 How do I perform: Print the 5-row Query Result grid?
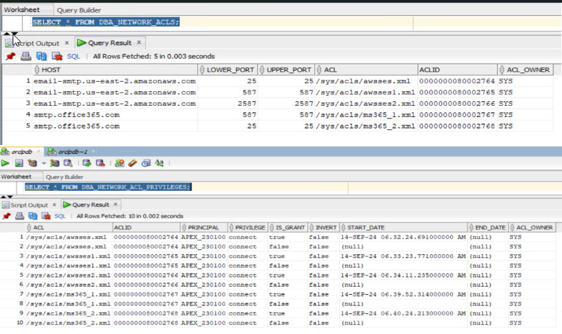tap(26, 57)
